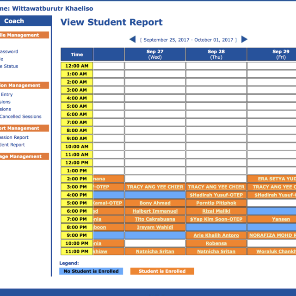The width and height of the screenshot is (296, 296).
Task: Open Cancelled Sessions link in sidebar
Action: click(20, 117)
